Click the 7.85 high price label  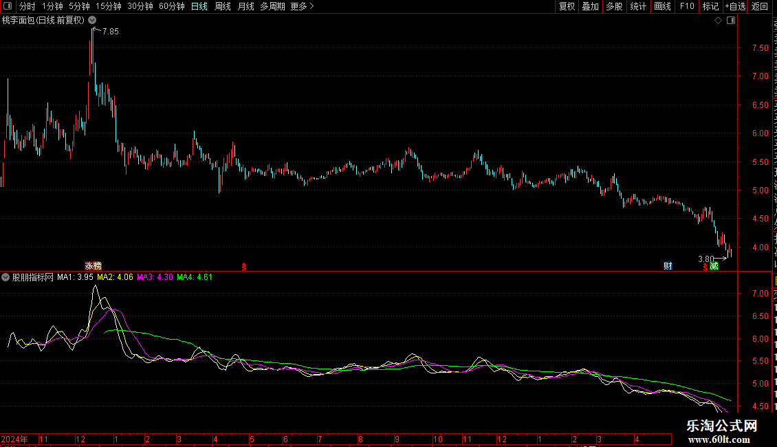click(111, 31)
